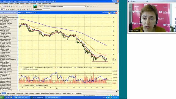Open the Таблицы menu
176x99 pixels.
click(x=11, y=4)
